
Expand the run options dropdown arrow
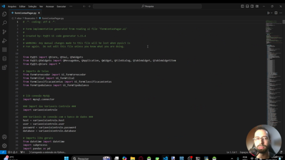tap(272, 13)
